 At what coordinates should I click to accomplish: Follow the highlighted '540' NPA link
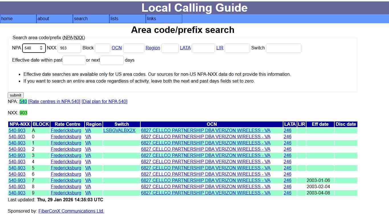point(23,101)
